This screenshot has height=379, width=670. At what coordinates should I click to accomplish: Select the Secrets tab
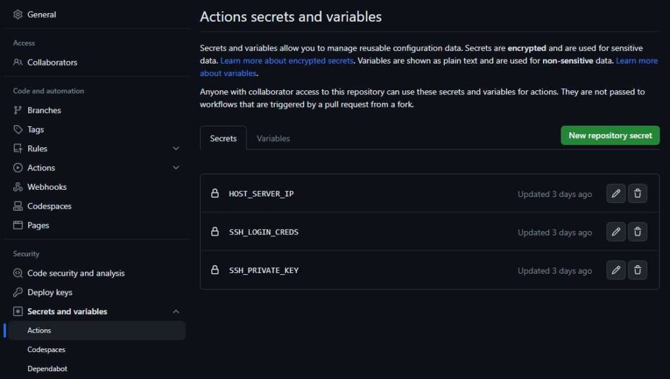[223, 138]
